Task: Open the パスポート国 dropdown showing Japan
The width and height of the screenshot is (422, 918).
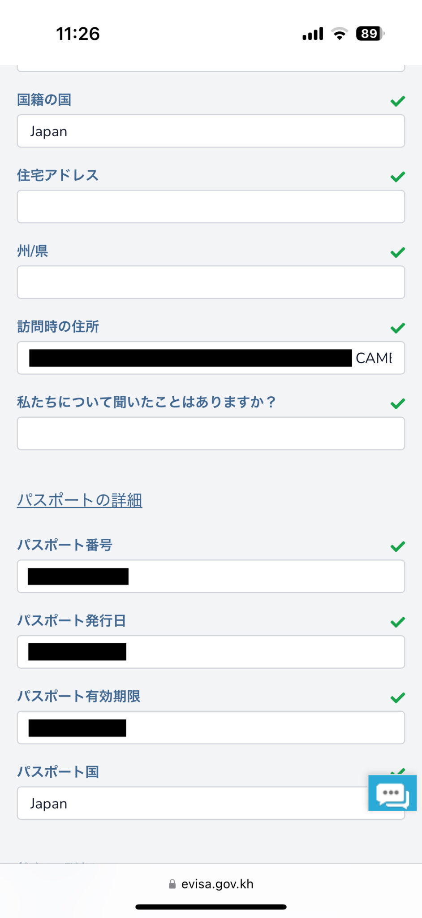Action: coord(193,803)
